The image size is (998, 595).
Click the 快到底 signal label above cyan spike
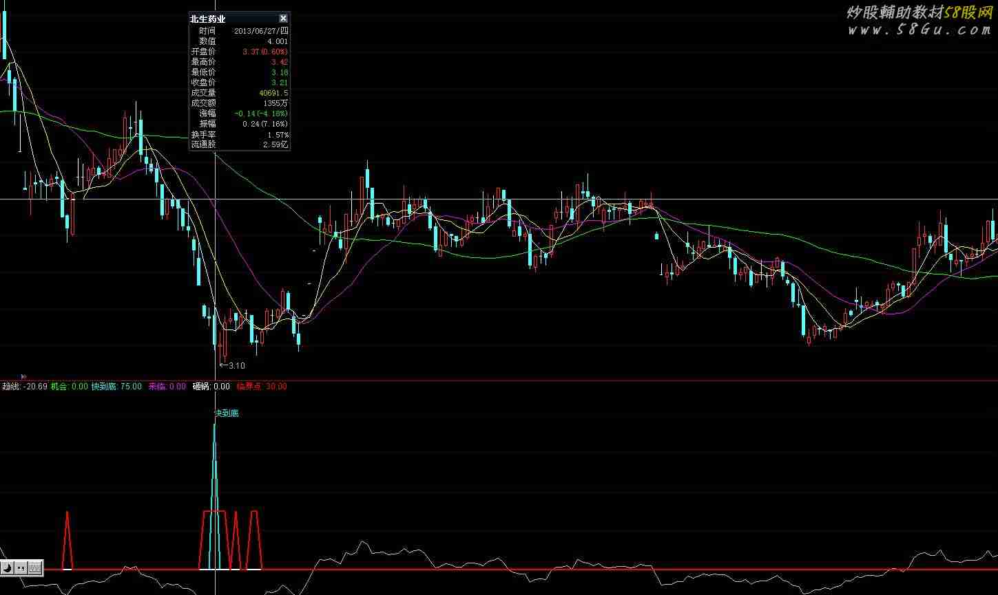[226, 413]
